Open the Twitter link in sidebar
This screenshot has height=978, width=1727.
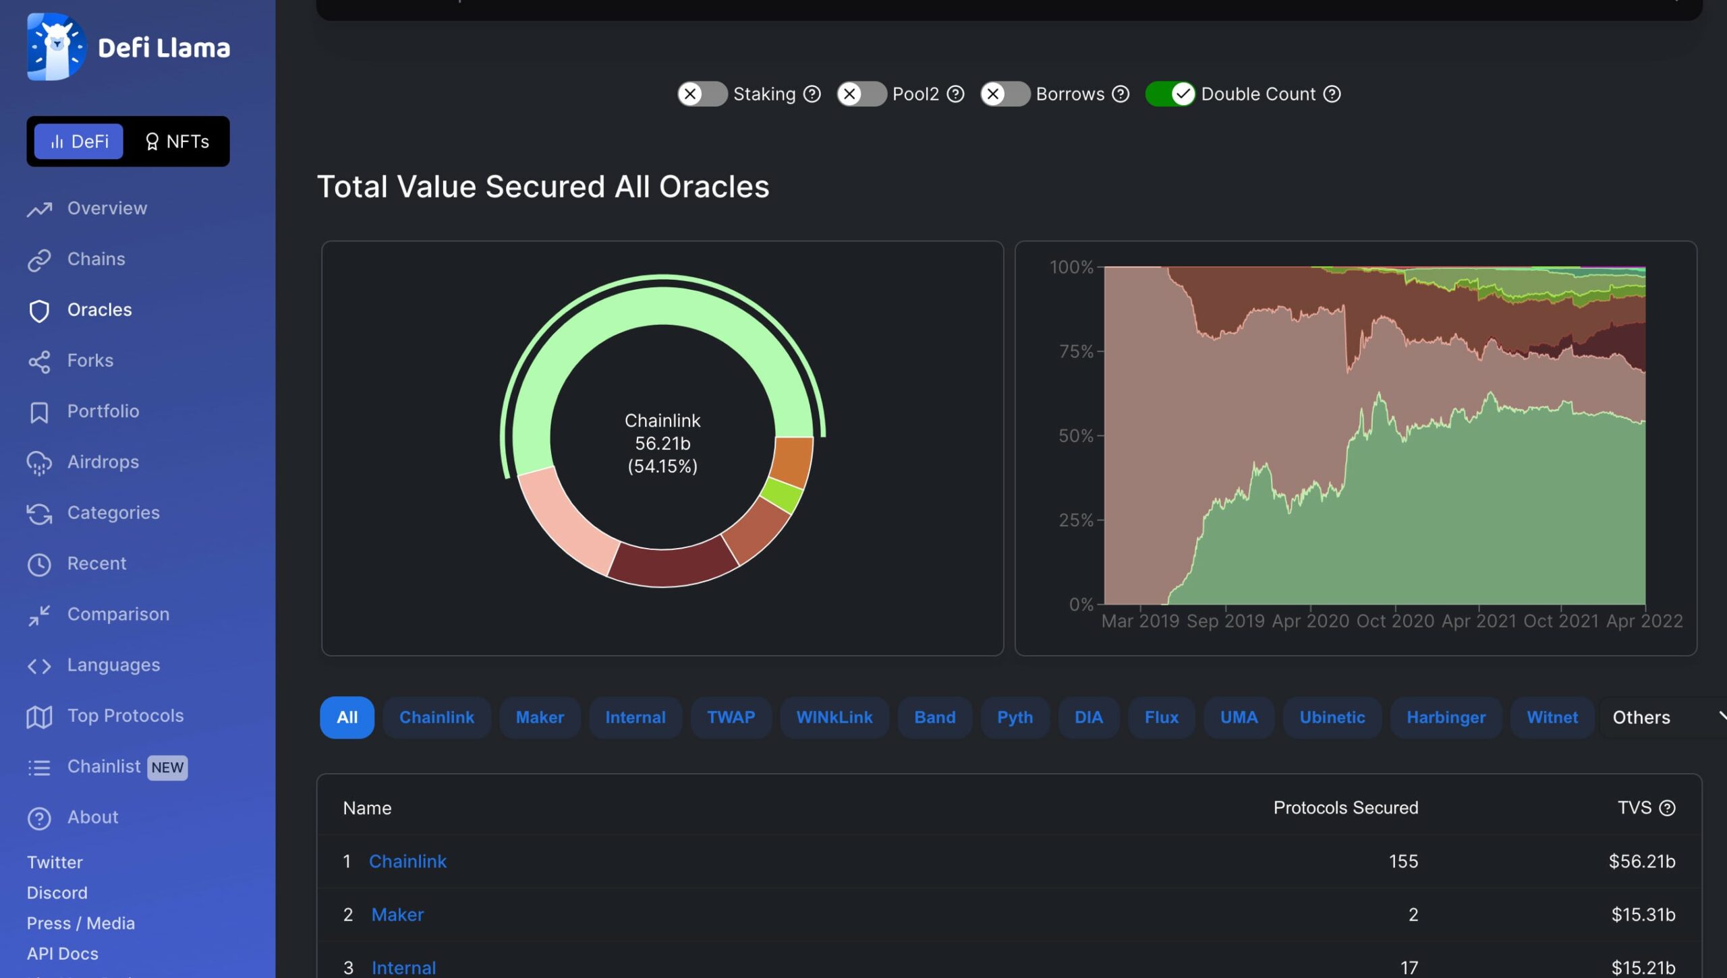pyautogui.click(x=55, y=862)
